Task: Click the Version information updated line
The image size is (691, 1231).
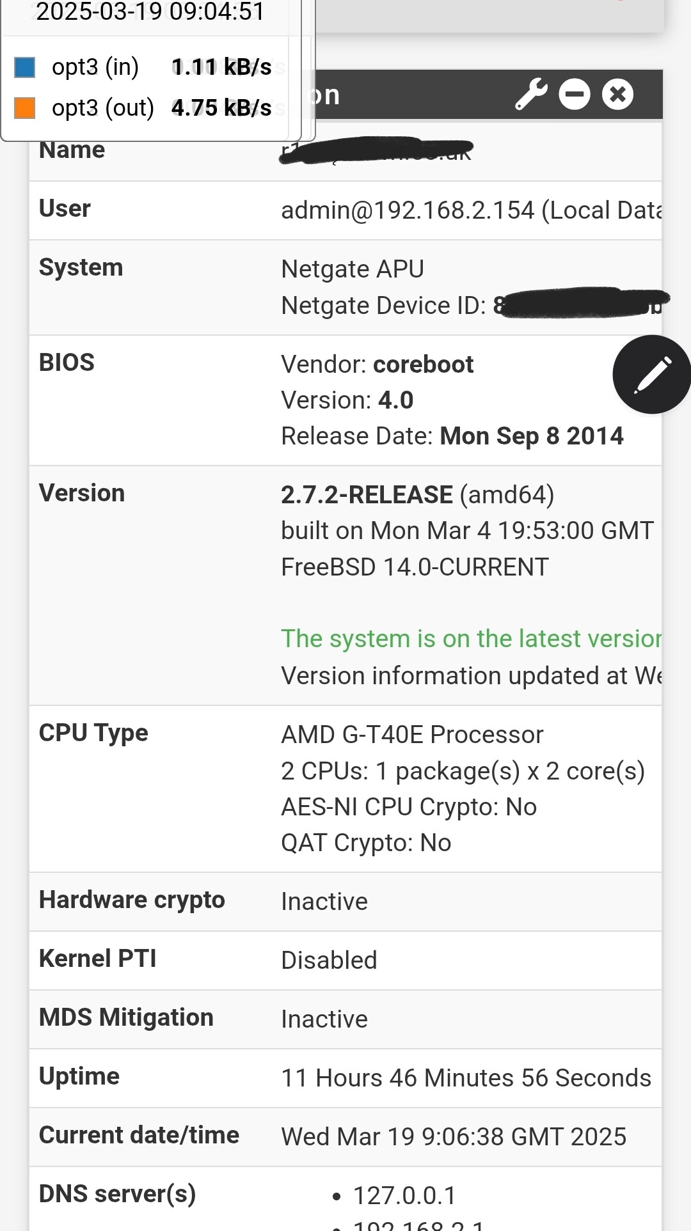Action: point(471,676)
